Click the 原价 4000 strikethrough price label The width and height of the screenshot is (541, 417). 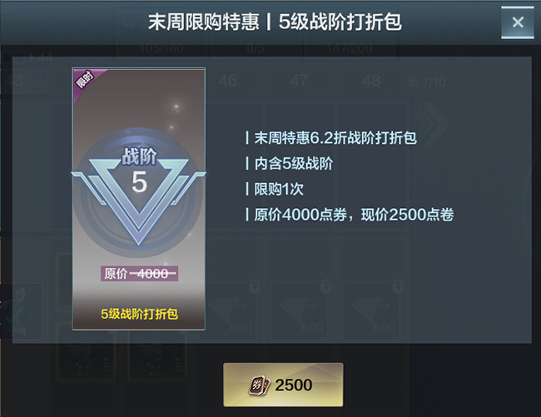click(x=139, y=274)
